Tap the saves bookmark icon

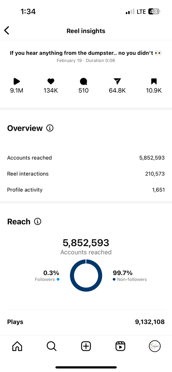pos(154,82)
